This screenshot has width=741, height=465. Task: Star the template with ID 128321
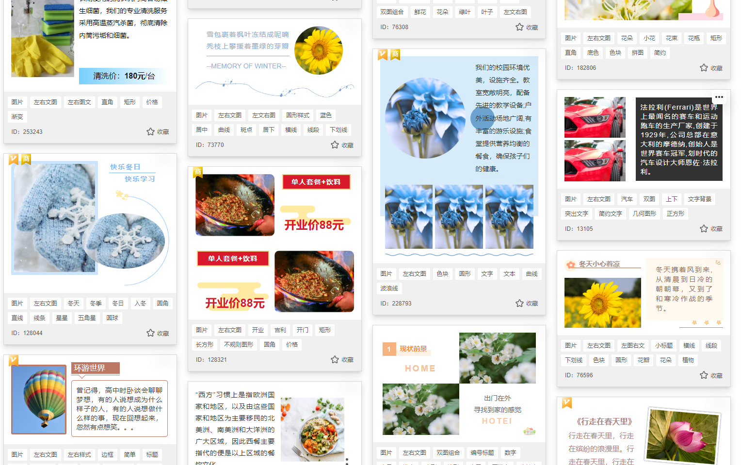tap(335, 360)
